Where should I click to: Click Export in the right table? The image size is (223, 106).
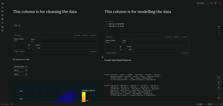click(185, 37)
